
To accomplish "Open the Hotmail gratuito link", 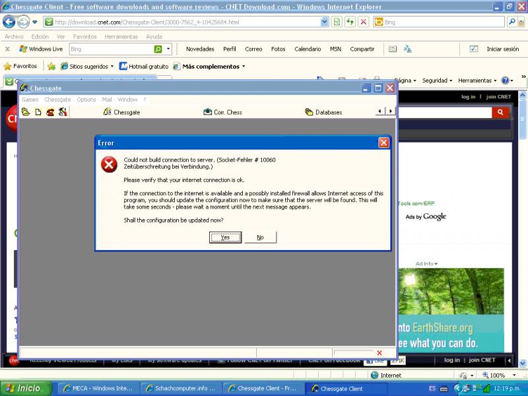I will pos(144,67).
